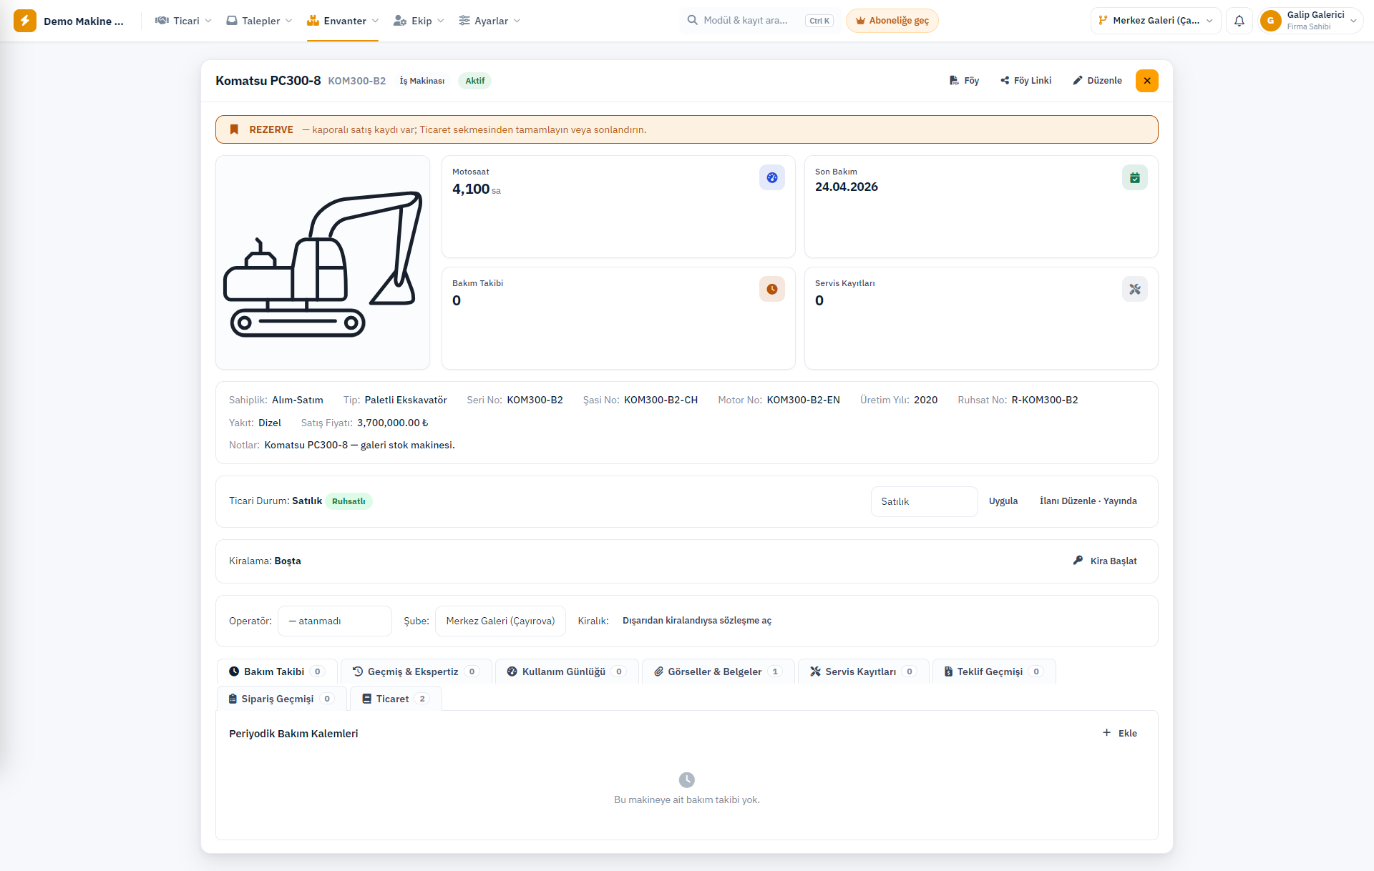Open the Ticari menu
Image resolution: width=1374 pixels, height=871 pixels.
[183, 21]
